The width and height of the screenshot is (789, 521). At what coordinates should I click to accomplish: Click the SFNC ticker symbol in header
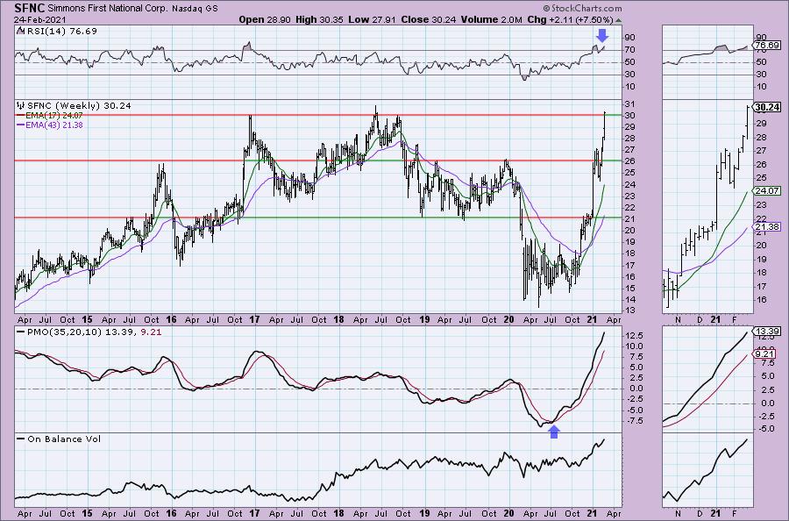point(29,8)
